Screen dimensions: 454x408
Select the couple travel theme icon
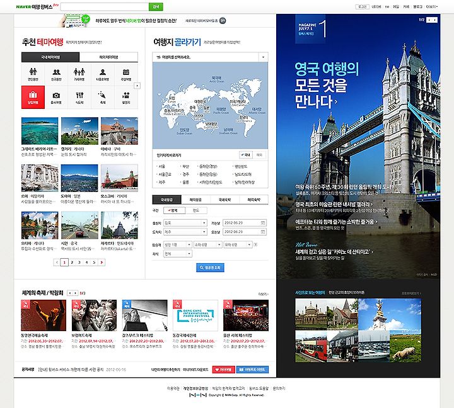pyautogui.click(x=33, y=74)
